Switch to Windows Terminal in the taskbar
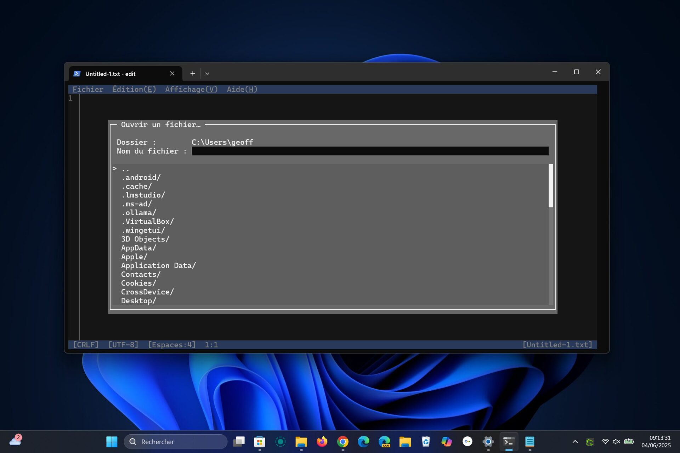Image resolution: width=680 pixels, height=453 pixels. pyautogui.click(x=509, y=442)
